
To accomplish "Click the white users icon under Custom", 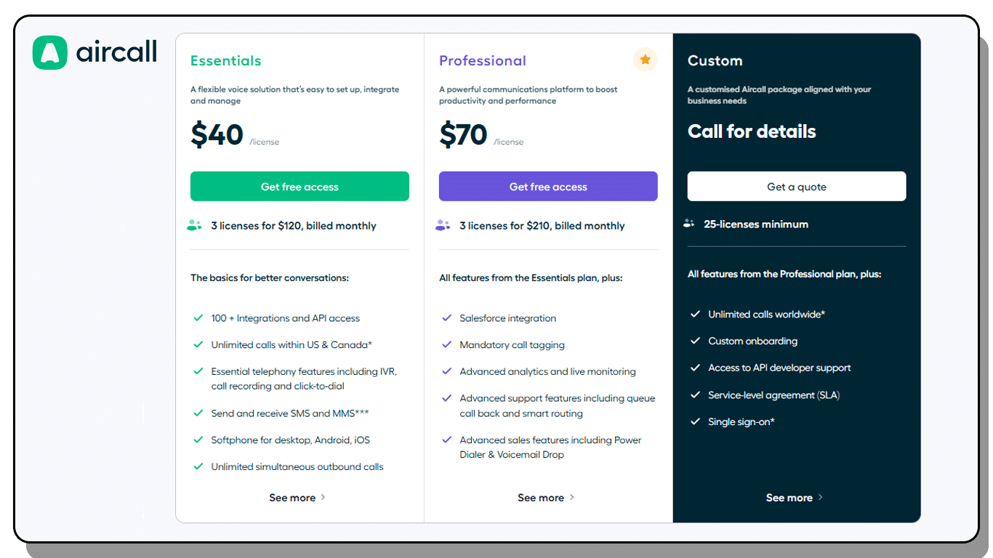I will click(x=689, y=224).
